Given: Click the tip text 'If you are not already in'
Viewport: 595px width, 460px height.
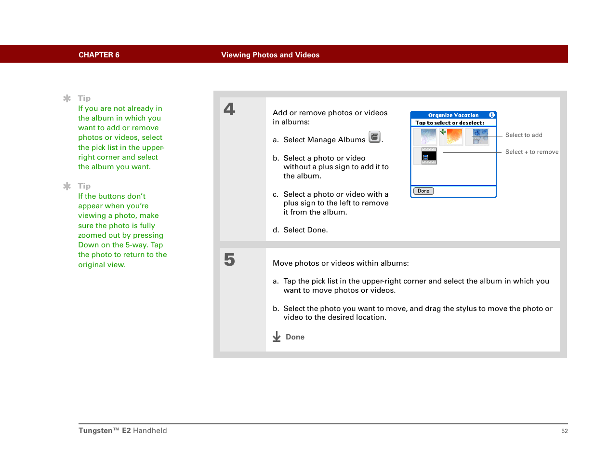Looking at the screenshot, I should point(120,108).
